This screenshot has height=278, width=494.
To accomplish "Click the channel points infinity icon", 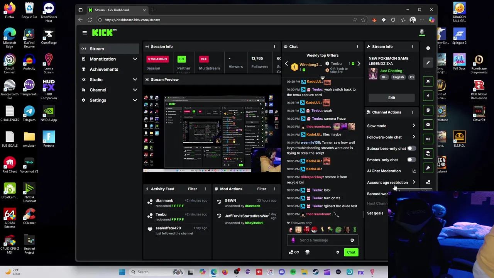I will coord(294,252).
